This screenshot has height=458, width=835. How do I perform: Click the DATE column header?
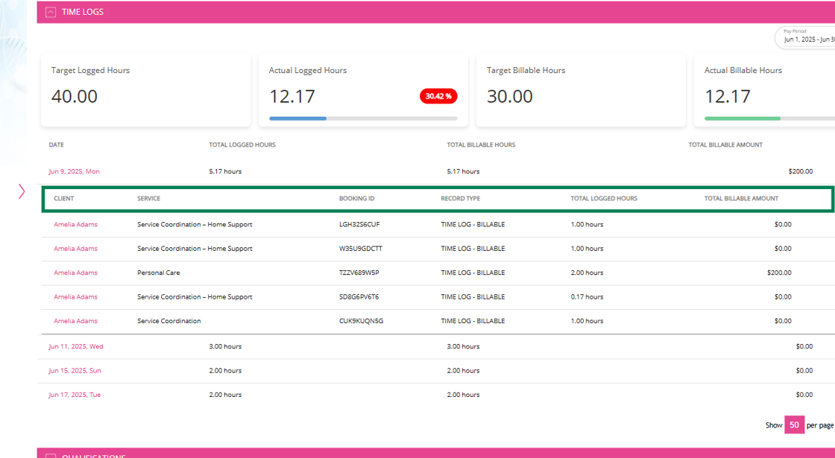pyautogui.click(x=57, y=144)
